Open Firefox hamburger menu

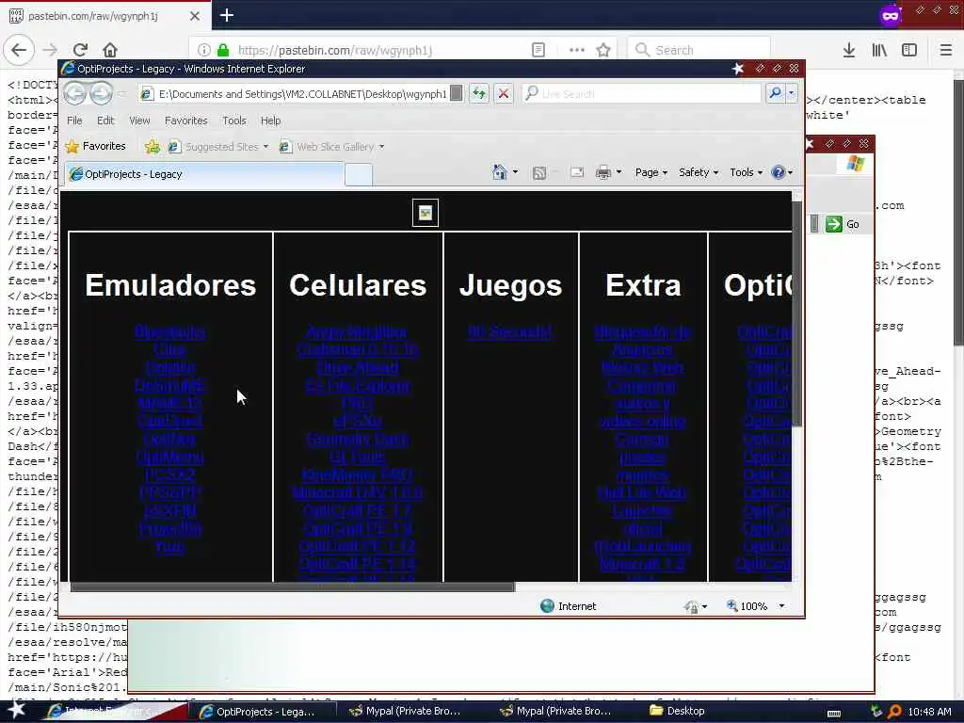946,50
